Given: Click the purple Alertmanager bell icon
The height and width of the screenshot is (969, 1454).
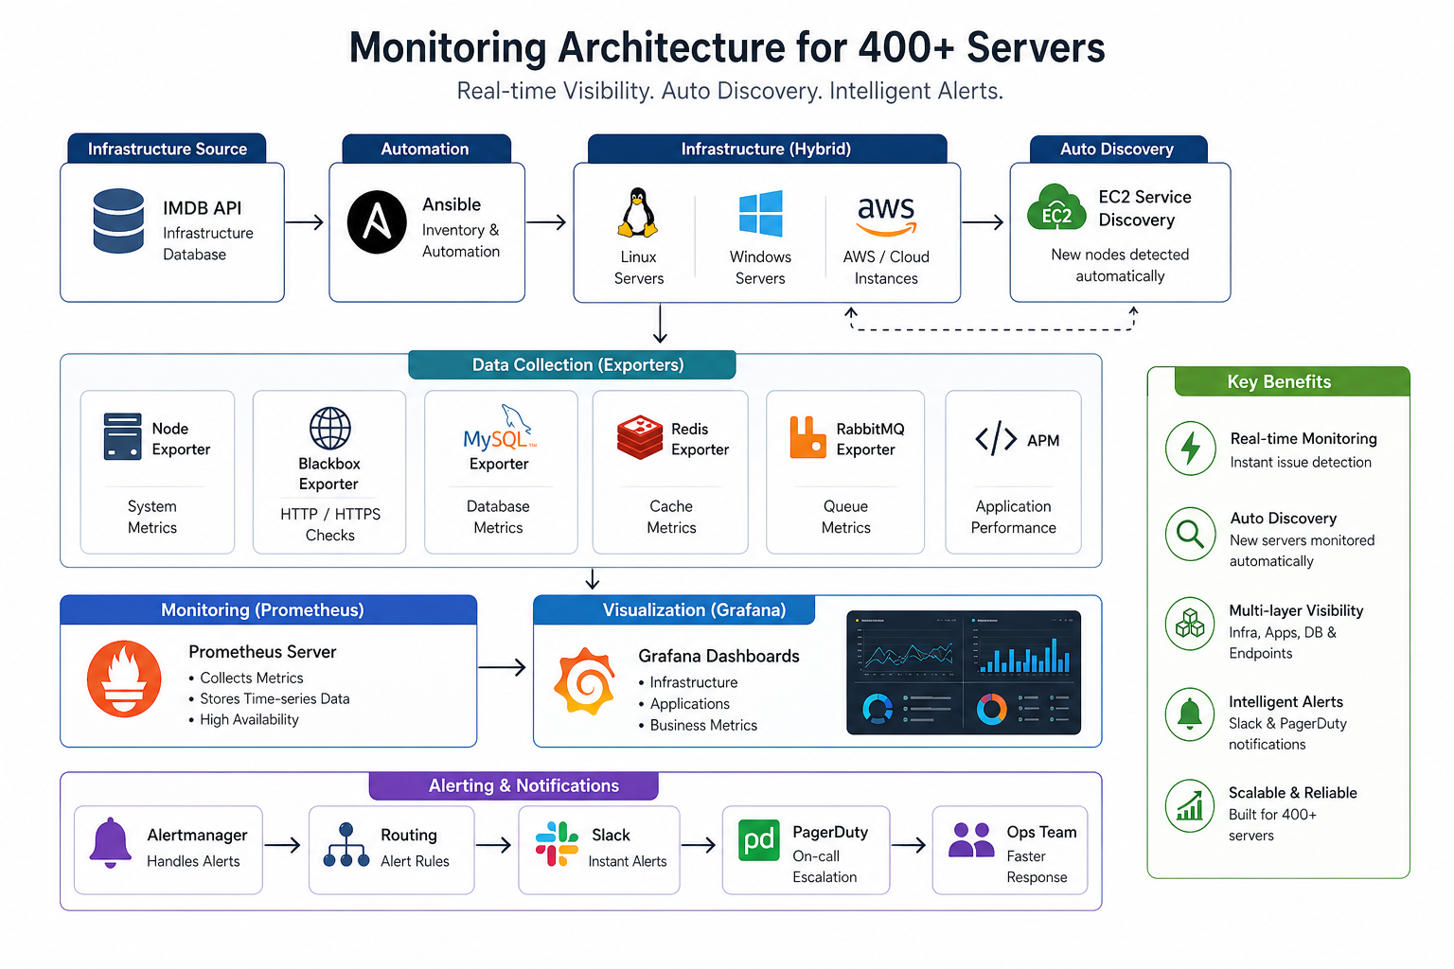Looking at the screenshot, I should 111,842.
